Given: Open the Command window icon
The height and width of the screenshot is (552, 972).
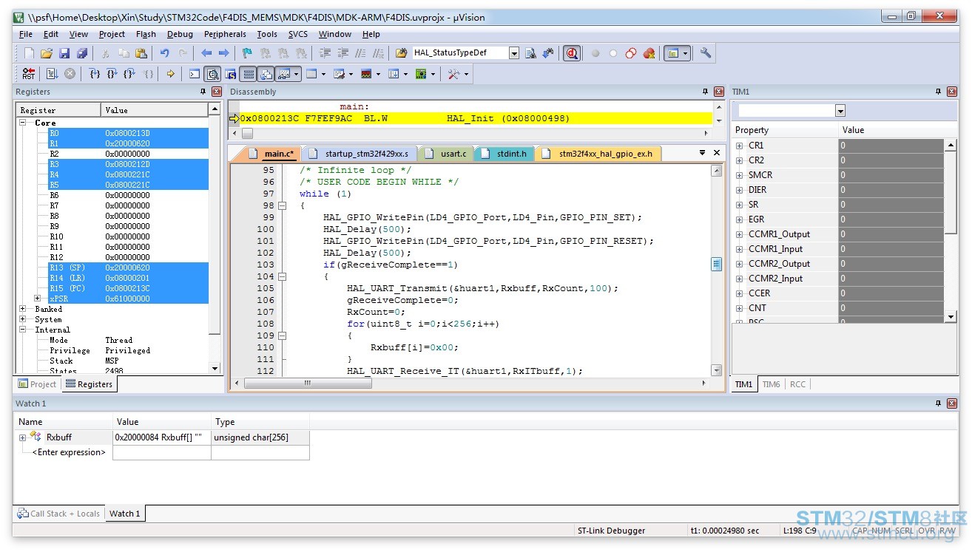Looking at the screenshot, I should [x=195, y=74].
